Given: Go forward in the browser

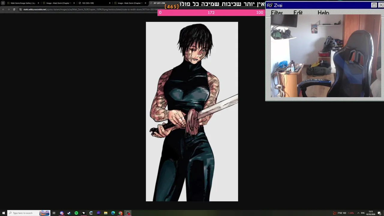Looking at the screenshot, I should 8,9.
